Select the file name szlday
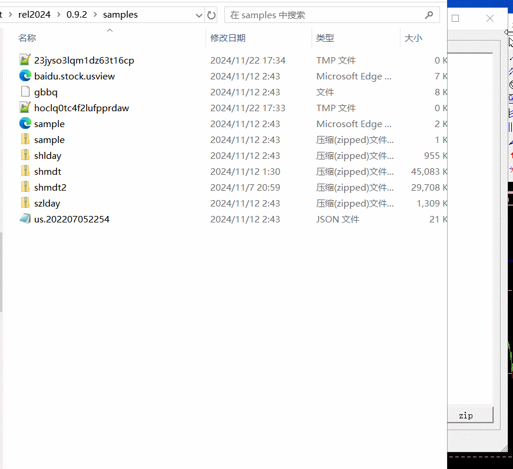 tap(47, 204)
